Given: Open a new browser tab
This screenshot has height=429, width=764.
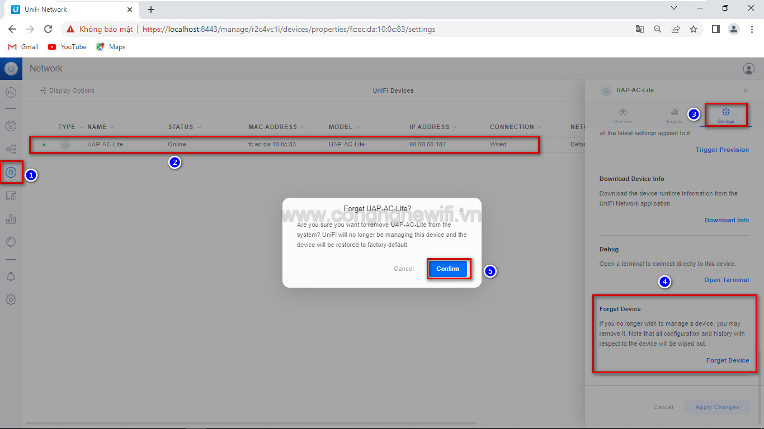Looking at the screenshot, I should [x=151, y=9].
